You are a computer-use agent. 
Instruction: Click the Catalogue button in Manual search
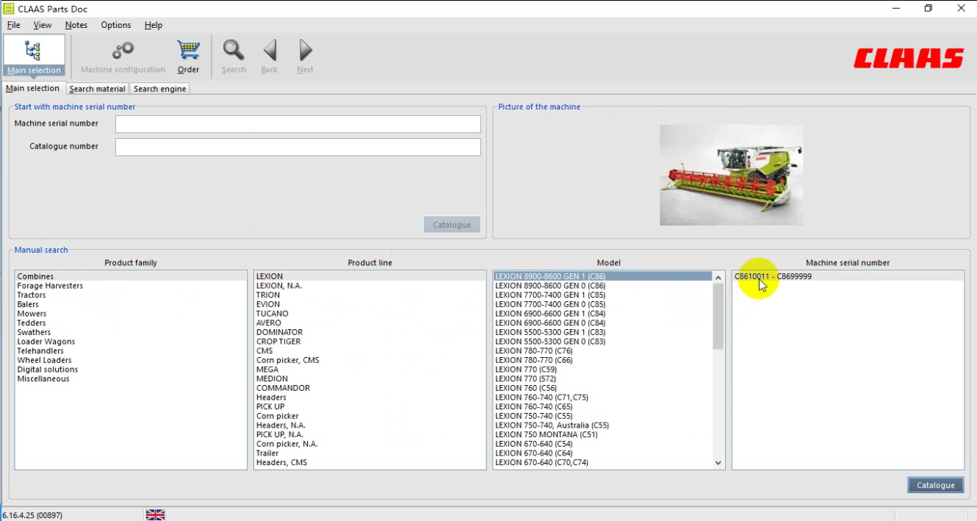point(935,485)
